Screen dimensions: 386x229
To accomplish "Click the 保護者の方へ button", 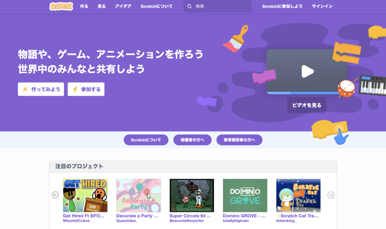I will pyautogui.click(x=192, y=140).
